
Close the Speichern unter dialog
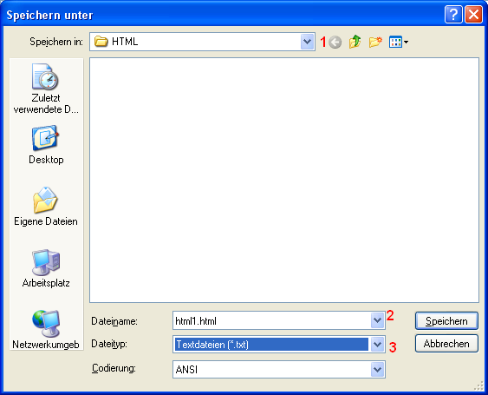coord(473,15)
